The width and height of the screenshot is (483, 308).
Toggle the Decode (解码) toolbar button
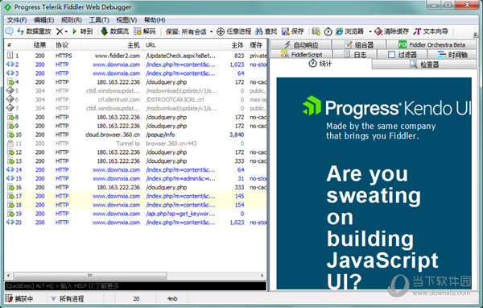click(144, 31)
